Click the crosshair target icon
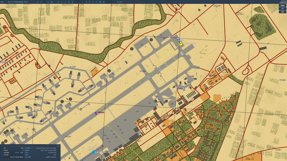 click(65, 2)
